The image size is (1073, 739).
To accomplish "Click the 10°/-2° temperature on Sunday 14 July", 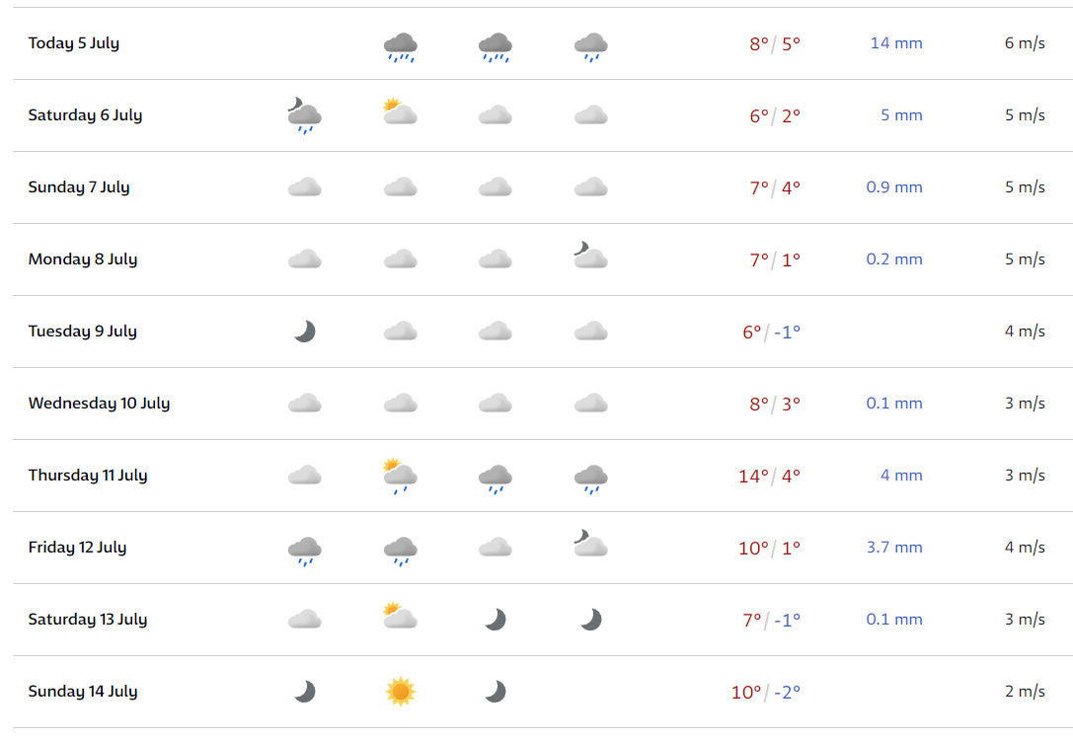I will point(766,692).
